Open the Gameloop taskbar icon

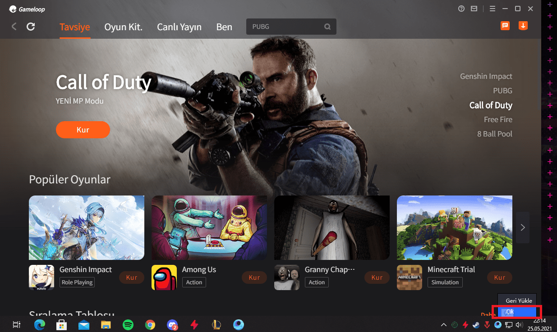(239, 324)
